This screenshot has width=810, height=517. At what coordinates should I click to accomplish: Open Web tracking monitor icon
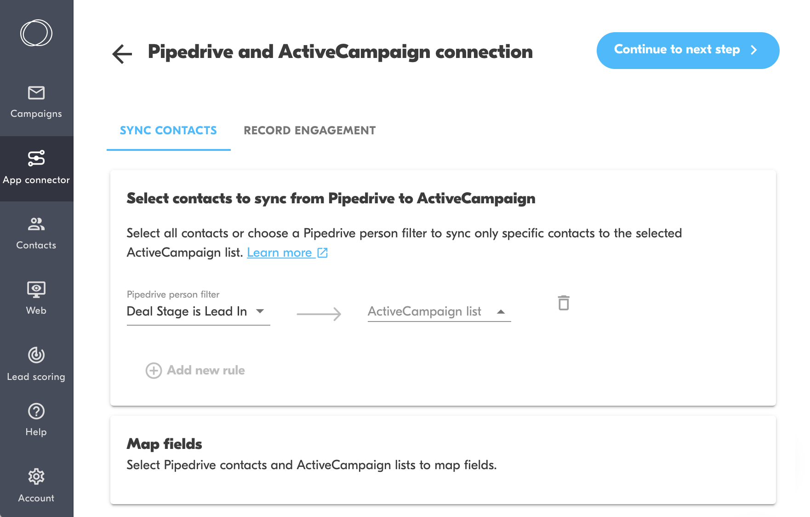tap(36, 289)
